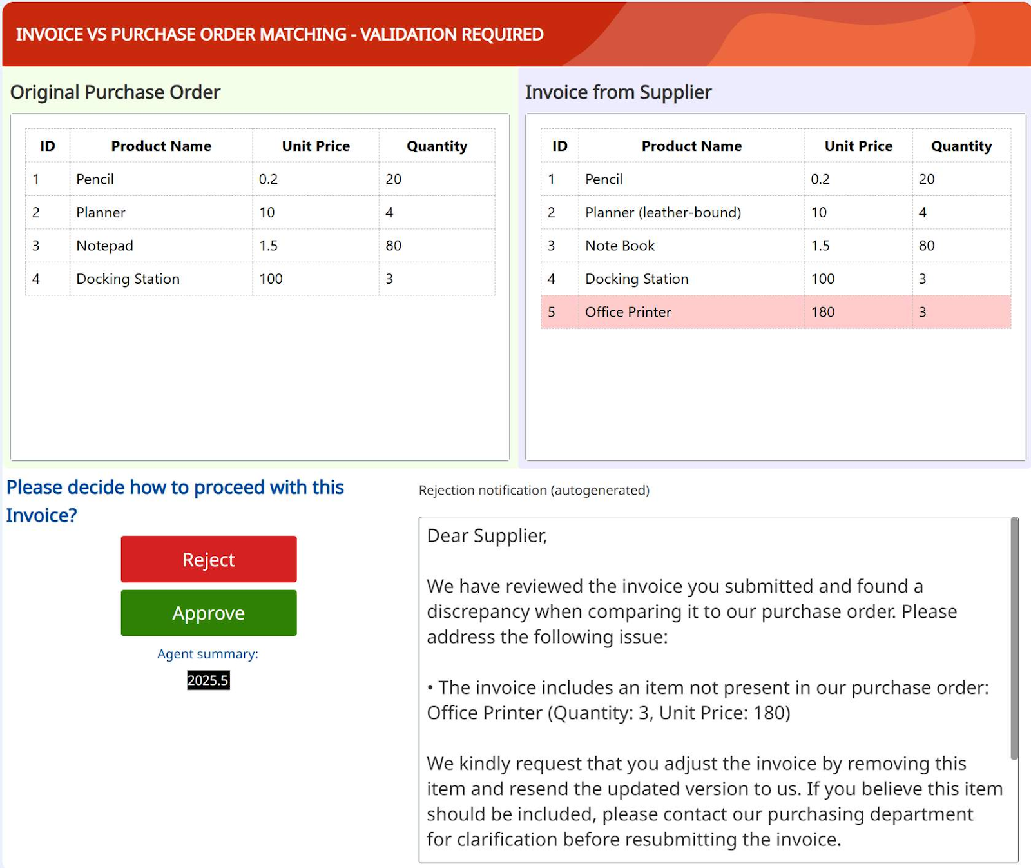
Task: Click 'Planner (leather-bound)' in the invoice table
Action: tap(663, 212)
